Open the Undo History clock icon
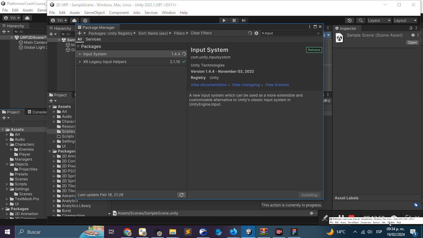 click(350, 20)
